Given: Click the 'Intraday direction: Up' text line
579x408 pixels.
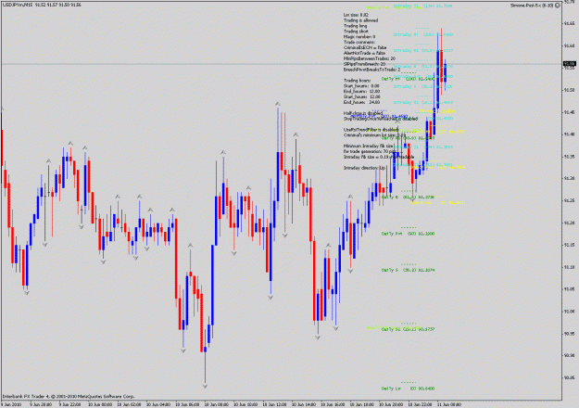Looking at the screenshot, I should 364,168.
